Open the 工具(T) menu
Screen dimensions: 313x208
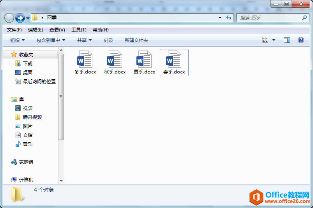pos(79,30)
